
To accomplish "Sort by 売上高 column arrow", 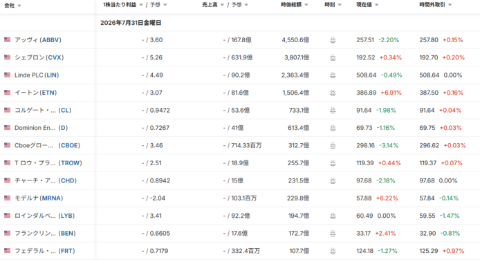I will point(222,5).
